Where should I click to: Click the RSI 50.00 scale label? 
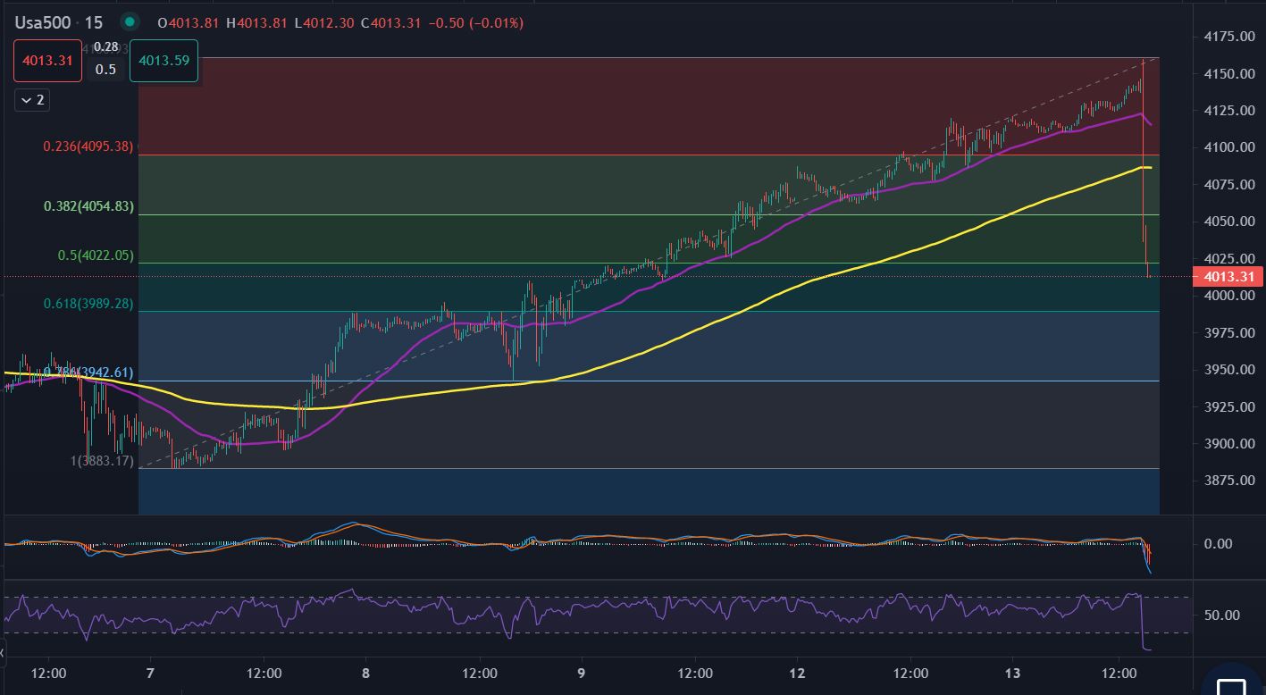coord(1221,615)
